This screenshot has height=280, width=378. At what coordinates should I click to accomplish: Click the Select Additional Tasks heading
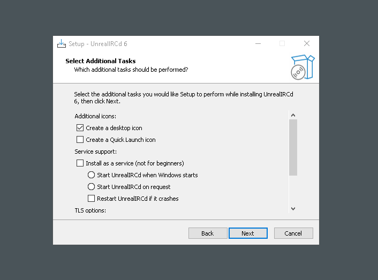click(x=101, y=61)
